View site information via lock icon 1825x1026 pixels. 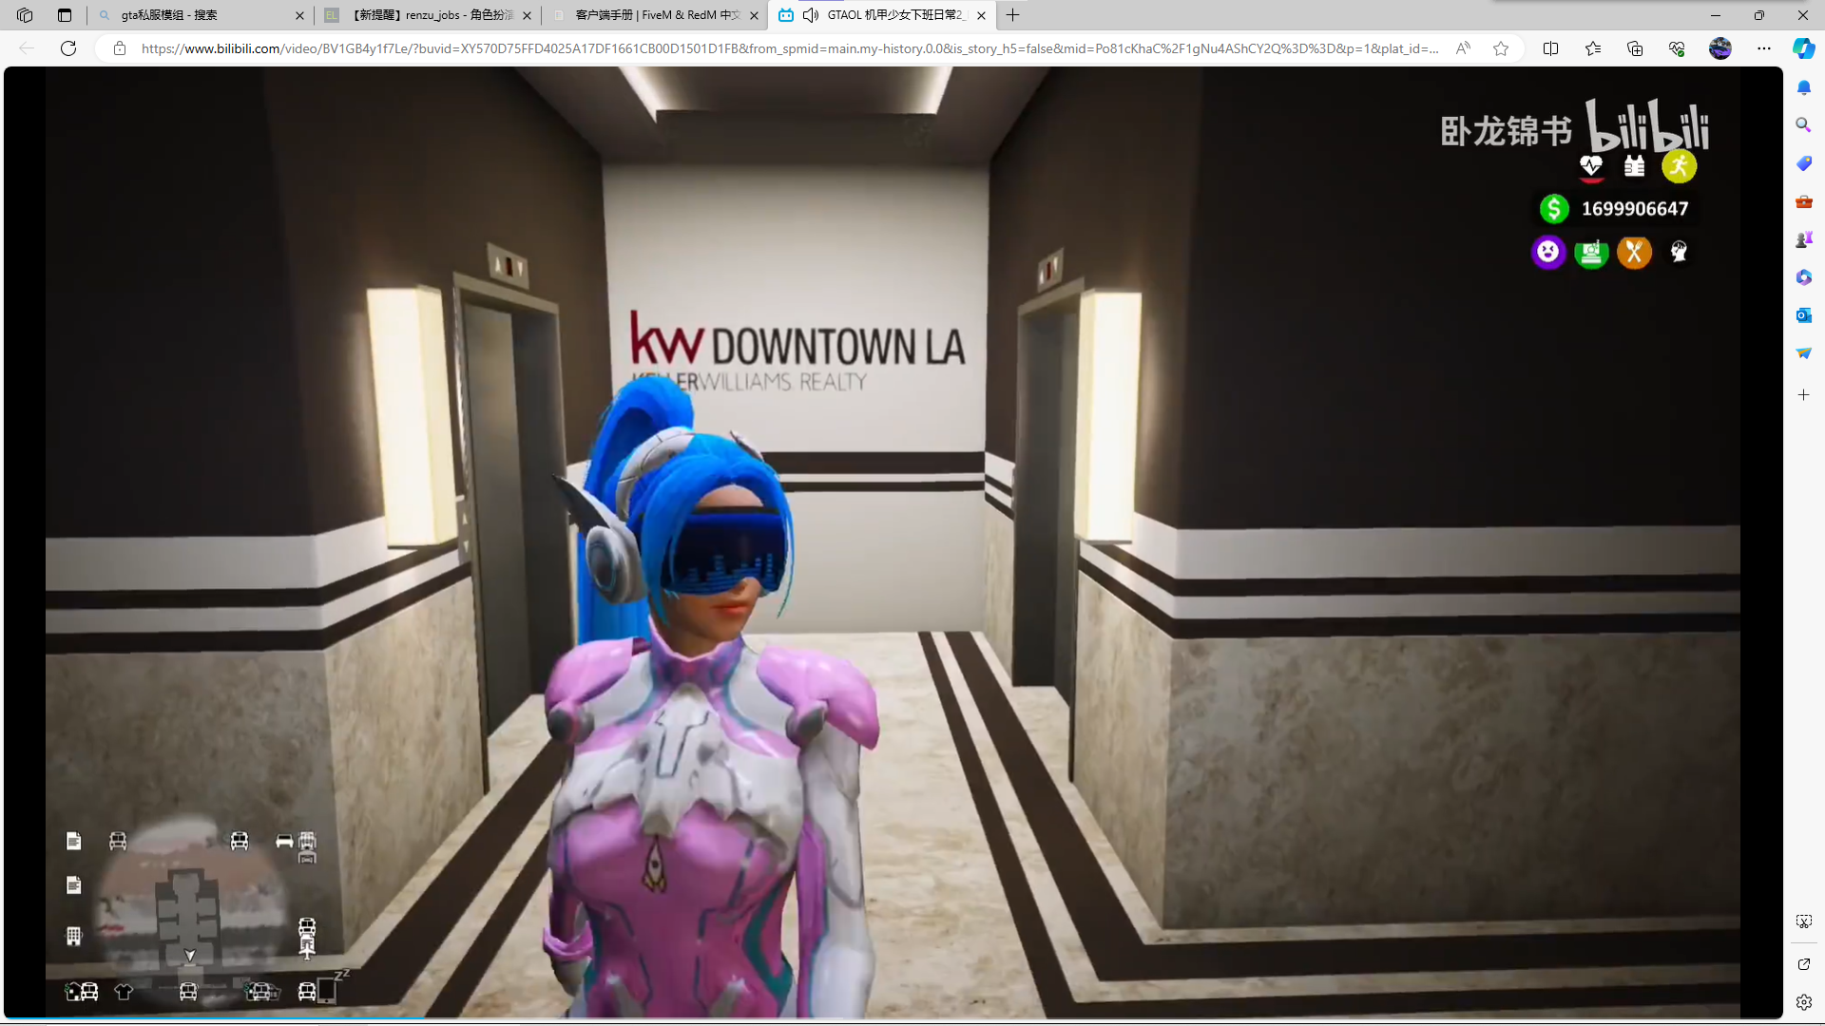tap(120, 48)
